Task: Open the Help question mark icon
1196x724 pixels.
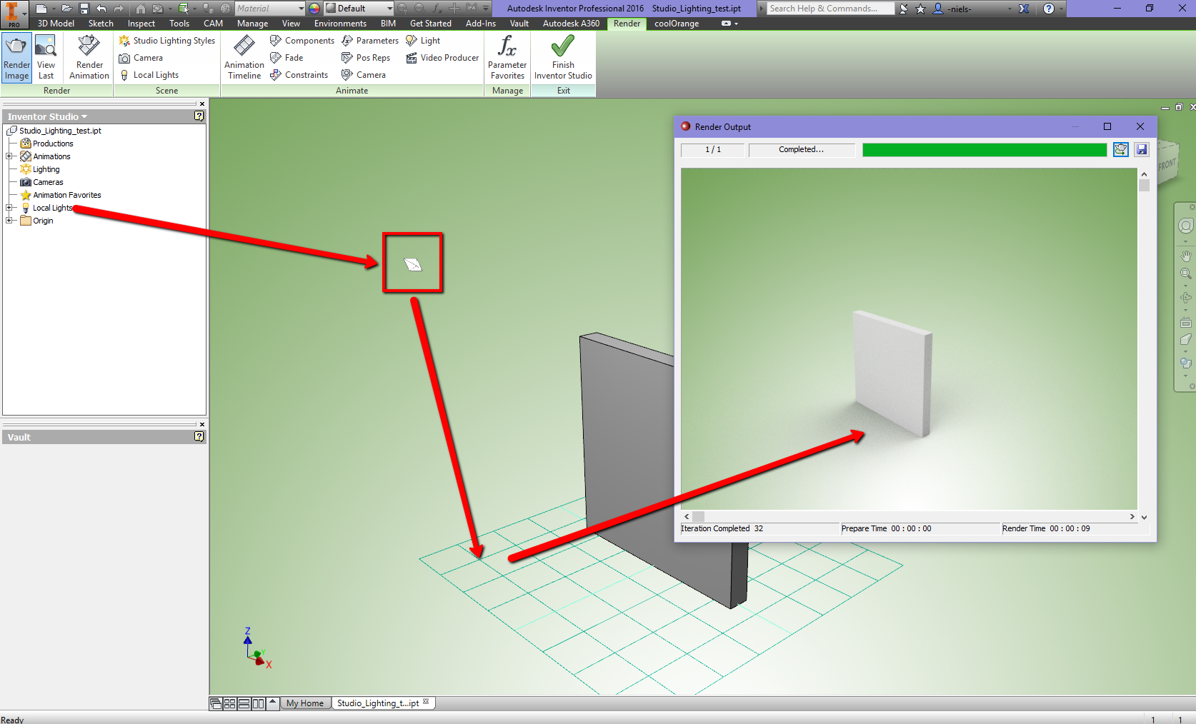Action: pos(1049,9)
